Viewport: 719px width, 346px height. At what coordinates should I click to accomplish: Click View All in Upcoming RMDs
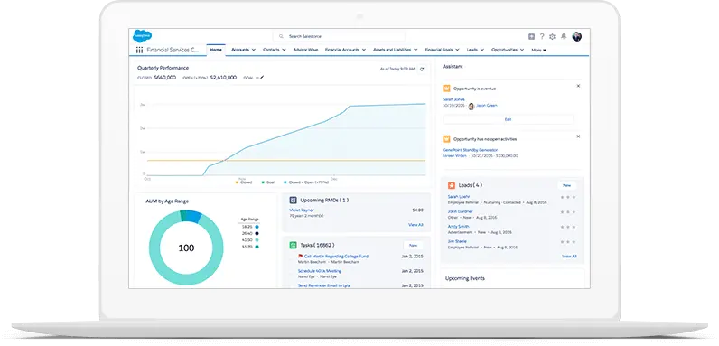(x=416, y=225)
